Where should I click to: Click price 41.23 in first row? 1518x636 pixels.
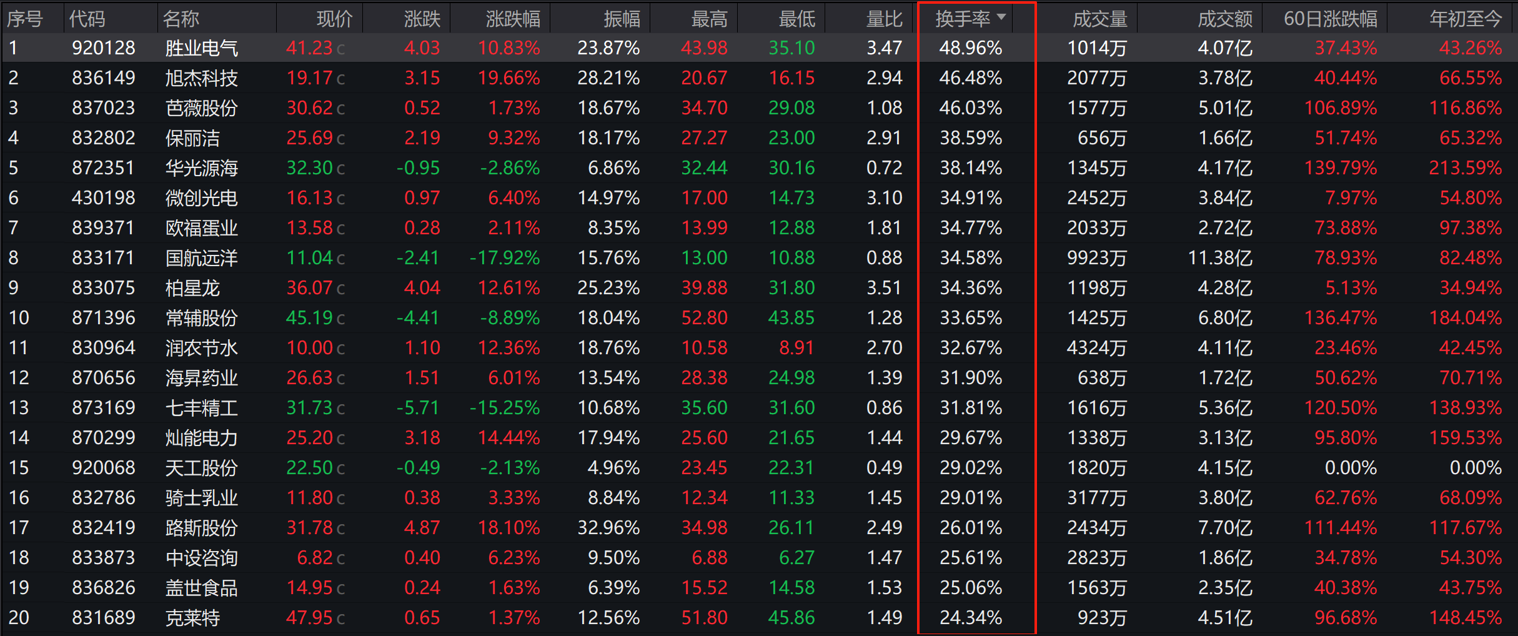310,48
